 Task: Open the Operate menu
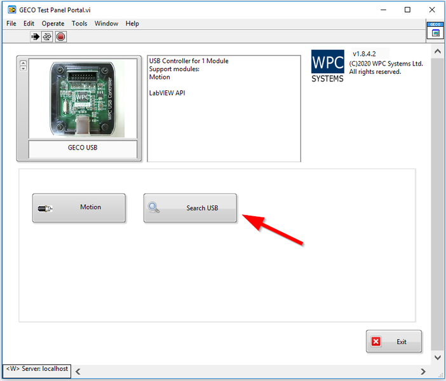pyautogui.click(x=53, y=24)
